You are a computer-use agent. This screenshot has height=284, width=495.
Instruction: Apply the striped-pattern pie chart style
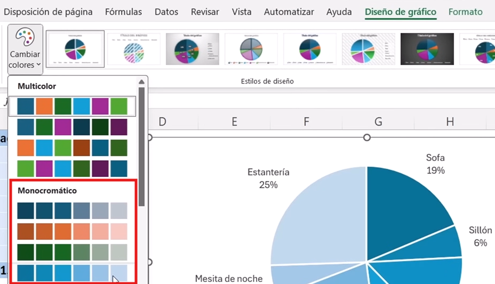134,49
